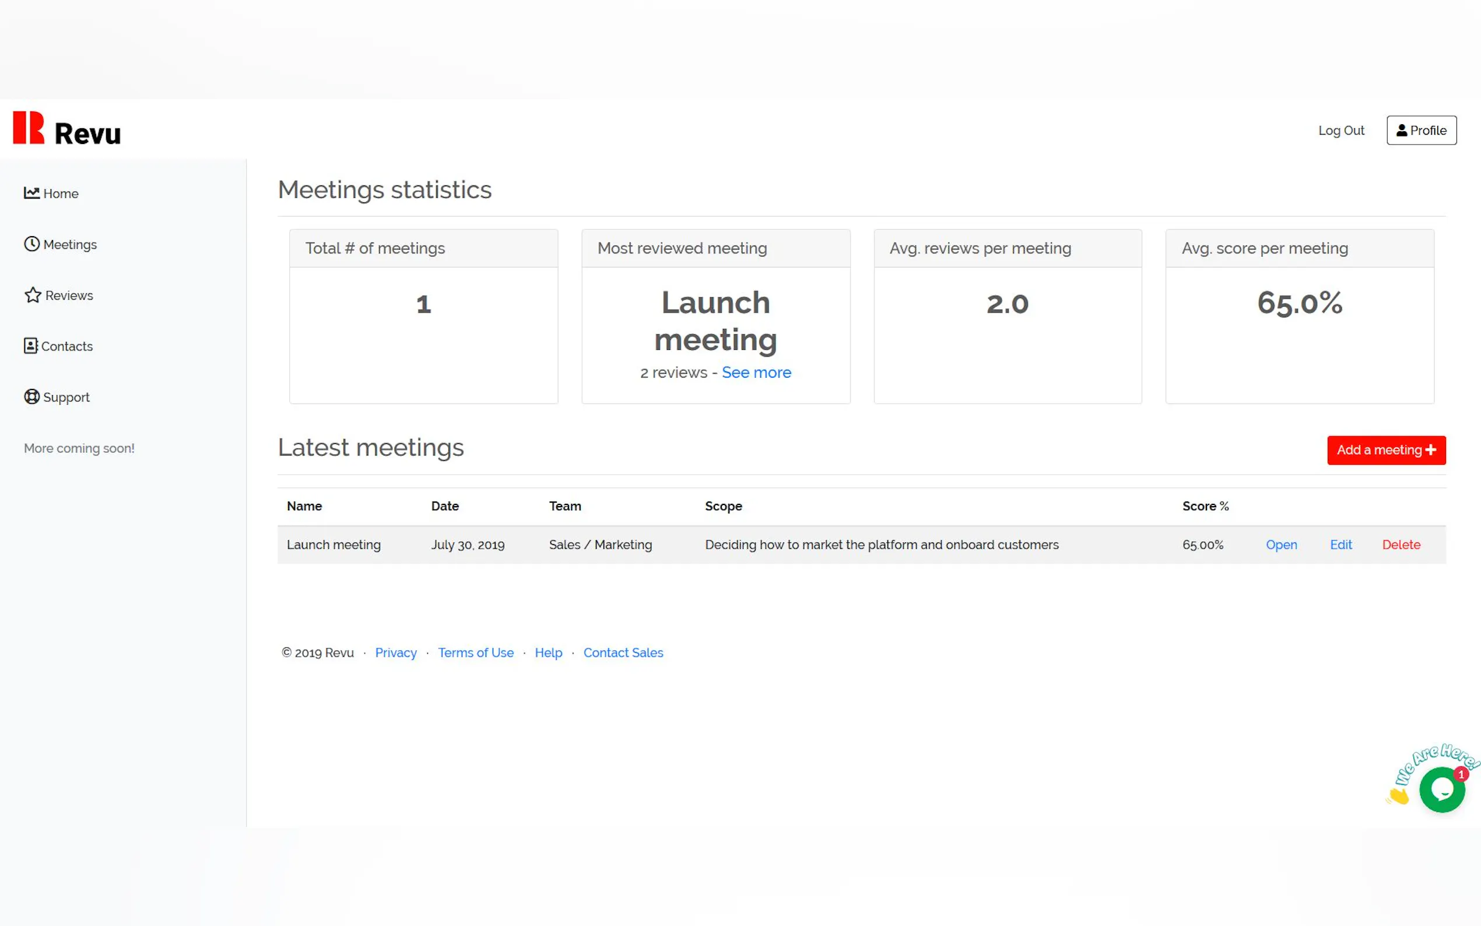Click the '© 2019 Revu' footer text
Screen dimensions: 1481x926
point(317,653)
